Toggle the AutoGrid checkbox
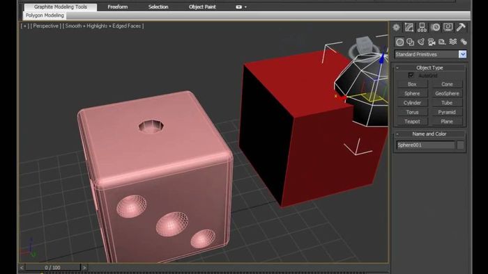This screenshot has height=274, width=488. pos(411,75)
